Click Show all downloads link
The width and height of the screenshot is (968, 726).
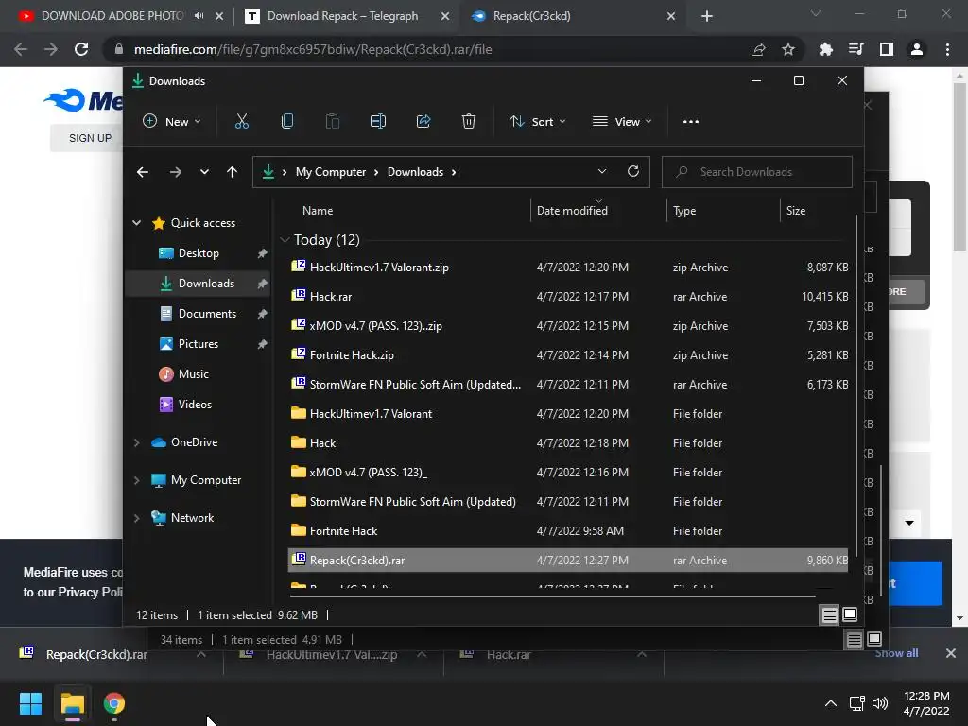pyautogui.click(x=896, y=653)
